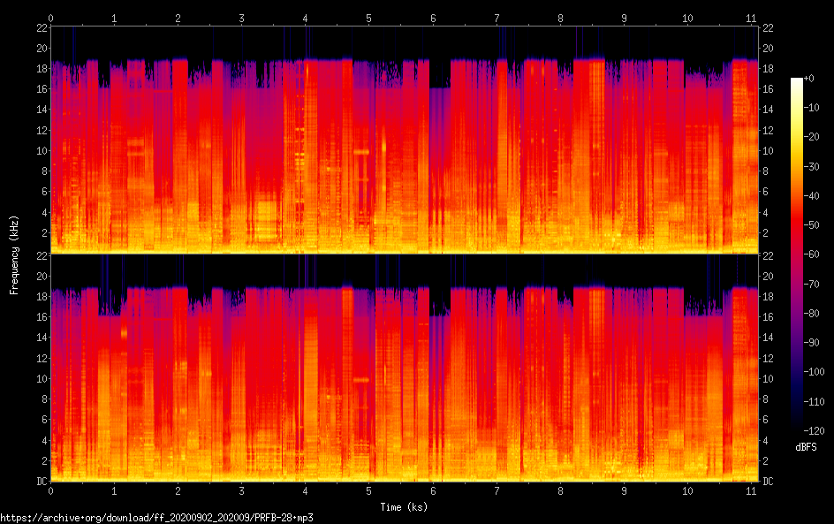Click the upper channel spectrogram plot
The image size is (834, 524).
(x=405, y=140)
